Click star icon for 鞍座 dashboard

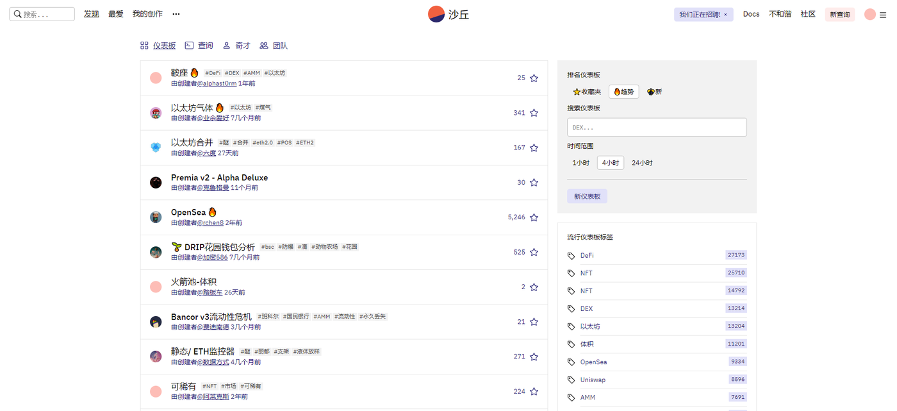tap(534, 78)
